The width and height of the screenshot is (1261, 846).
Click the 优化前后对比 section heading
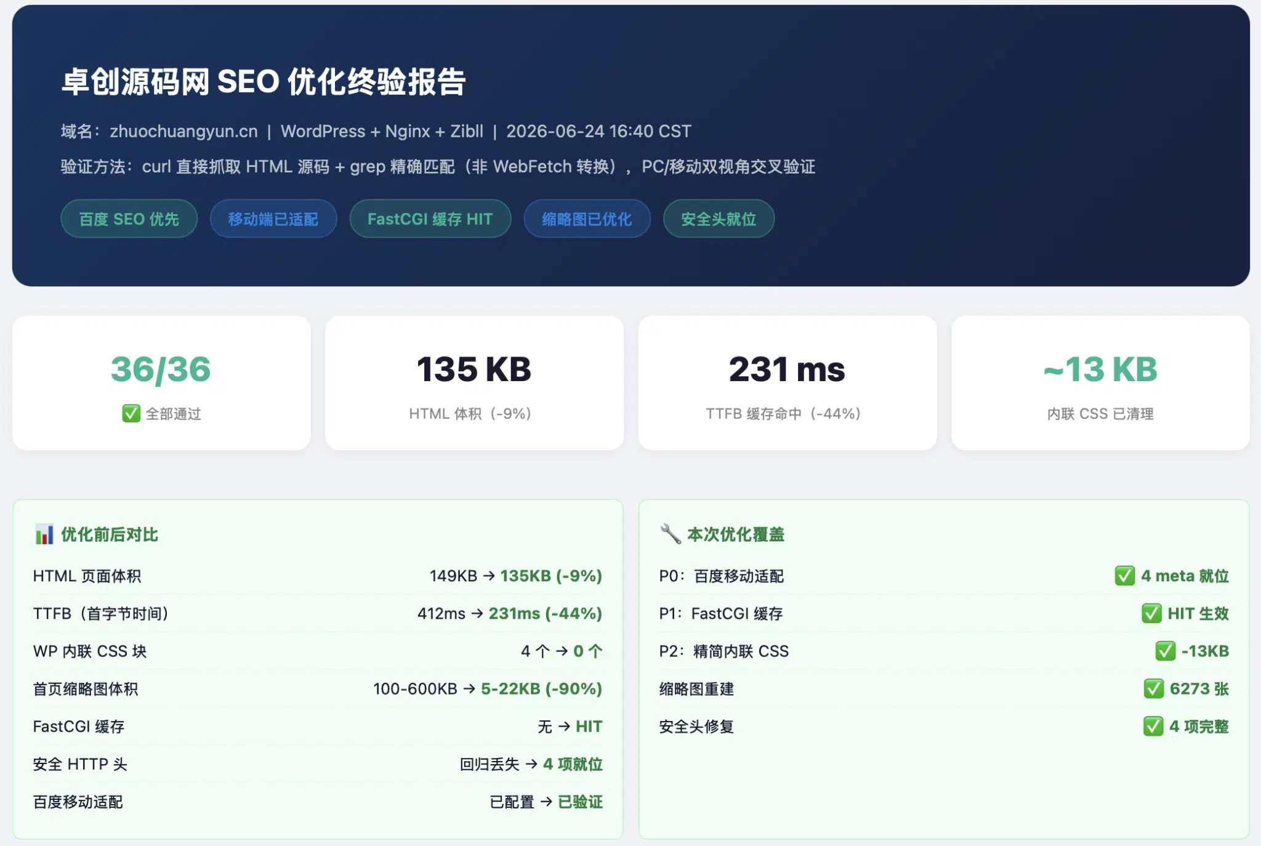coord(110,534)
